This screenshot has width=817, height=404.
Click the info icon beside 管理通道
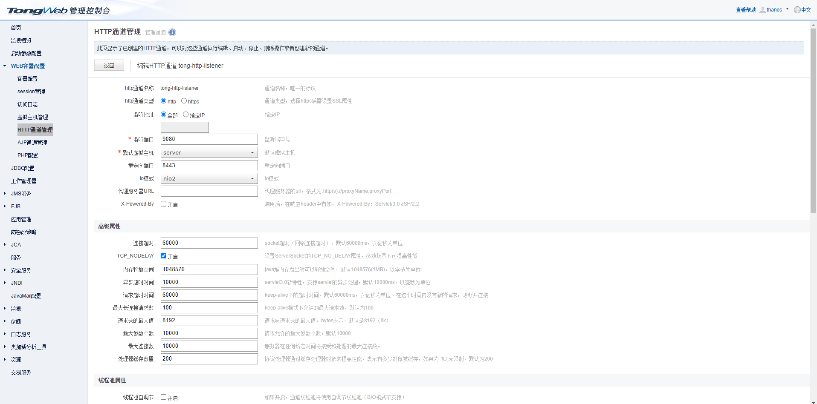172,32
